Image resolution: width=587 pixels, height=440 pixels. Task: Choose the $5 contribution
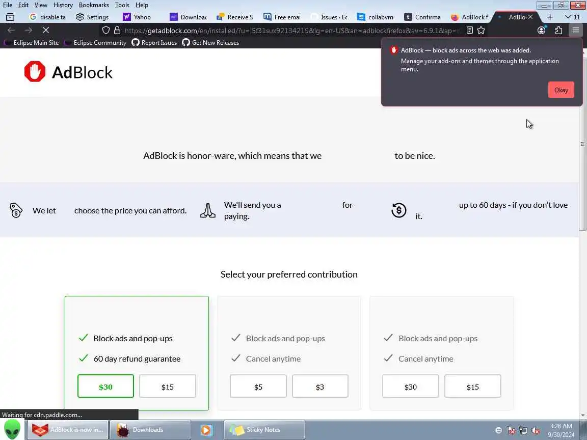click(x=258, y=386)
